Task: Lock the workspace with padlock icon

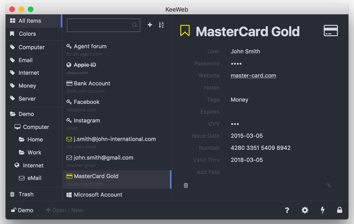Action: click(339, 210)
